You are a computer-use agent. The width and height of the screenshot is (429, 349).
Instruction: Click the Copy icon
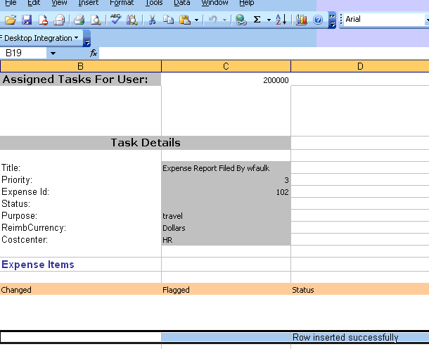168,20
